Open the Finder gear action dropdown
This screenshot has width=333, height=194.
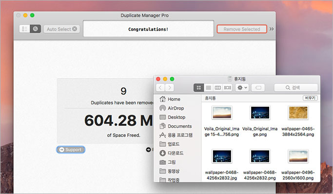click(x=242, y=88)
